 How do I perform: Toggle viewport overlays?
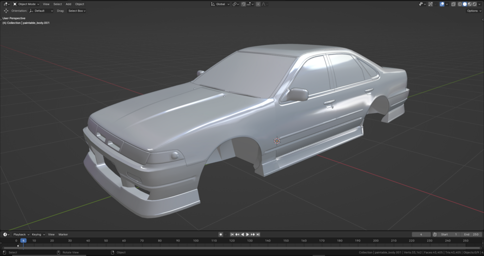click(x=442, y=4)
